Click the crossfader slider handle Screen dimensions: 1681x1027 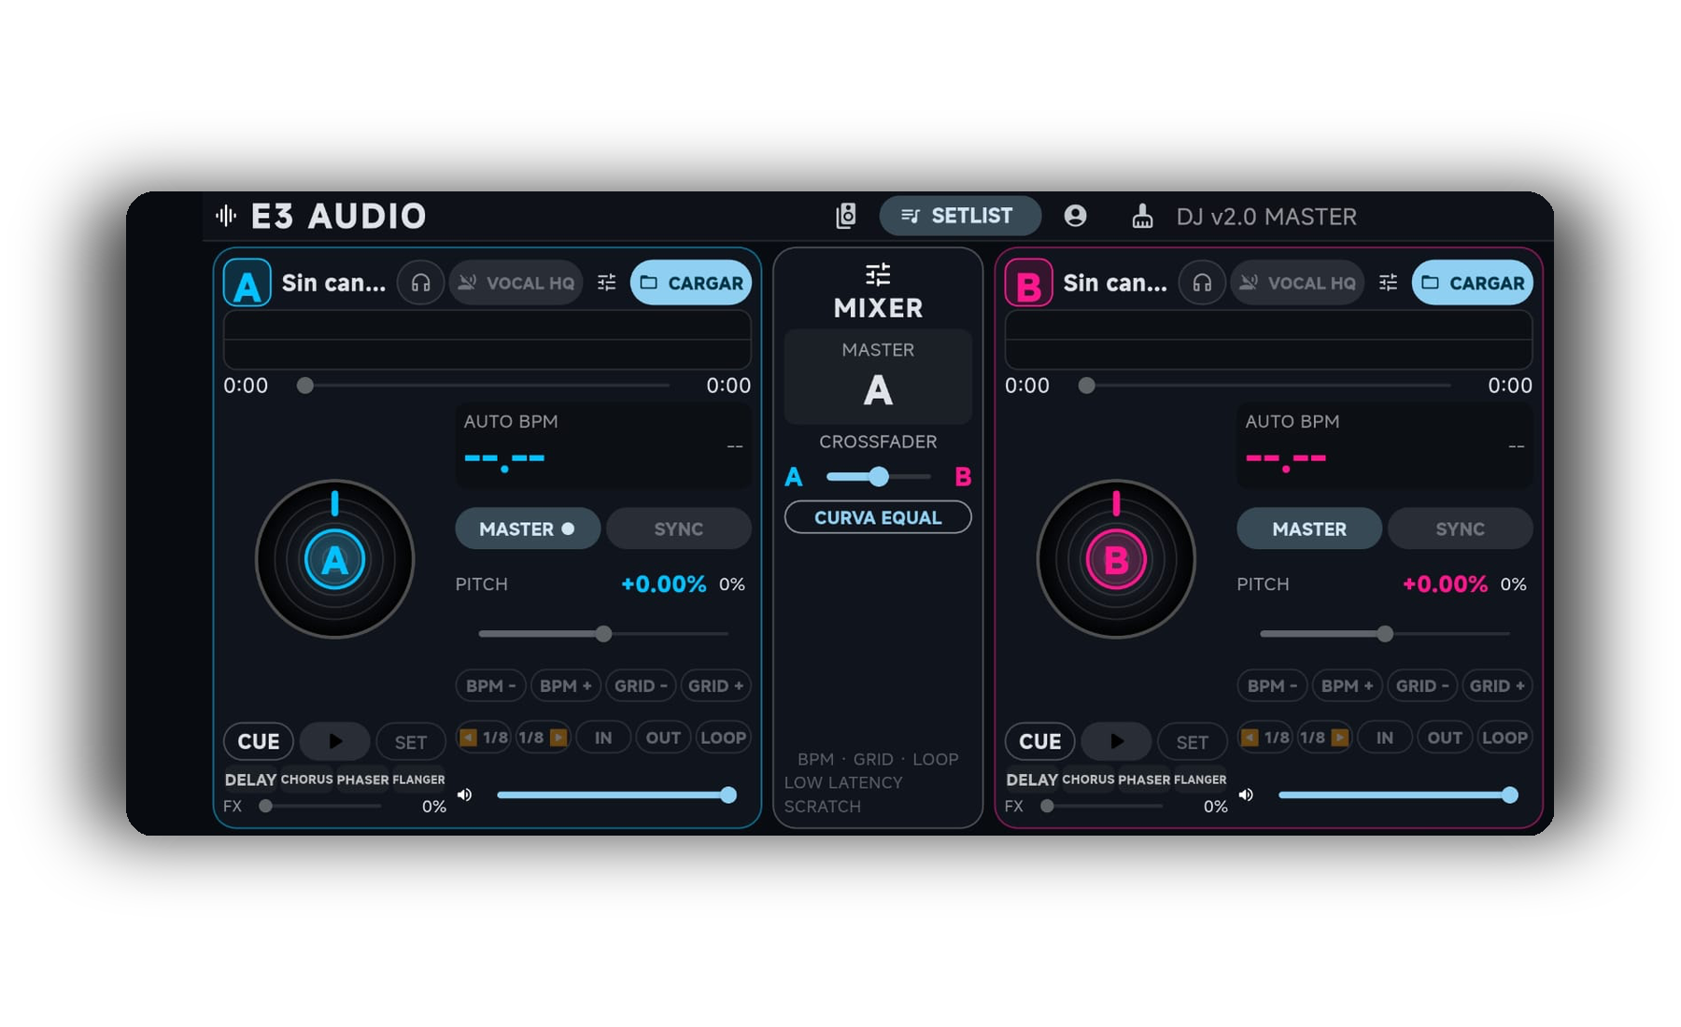point(879,477)
